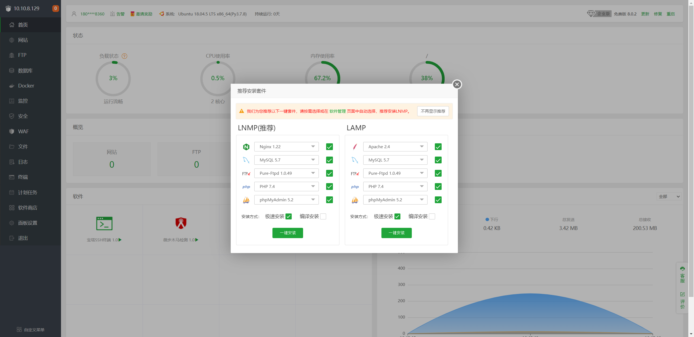Click 一键安装 button for LNMP

coord(288,233)
